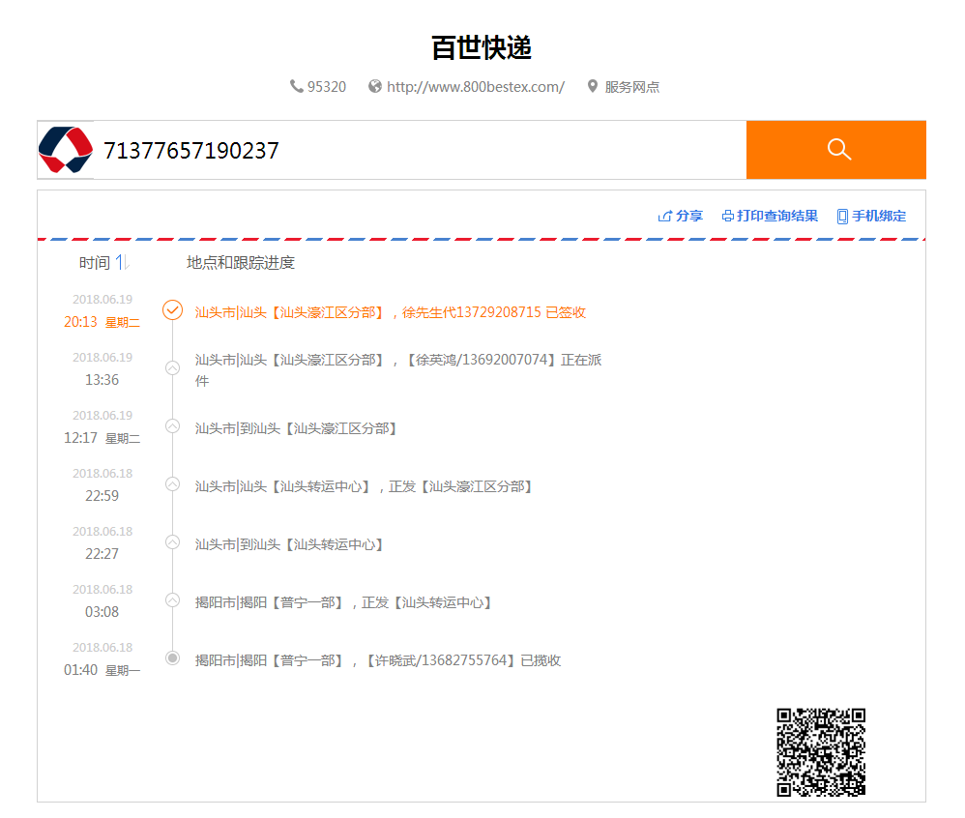The width and height of the screenshot is (965, 818).
Task: Click the timeline marker for 22:59 entry
Action: tap(173, 484)
